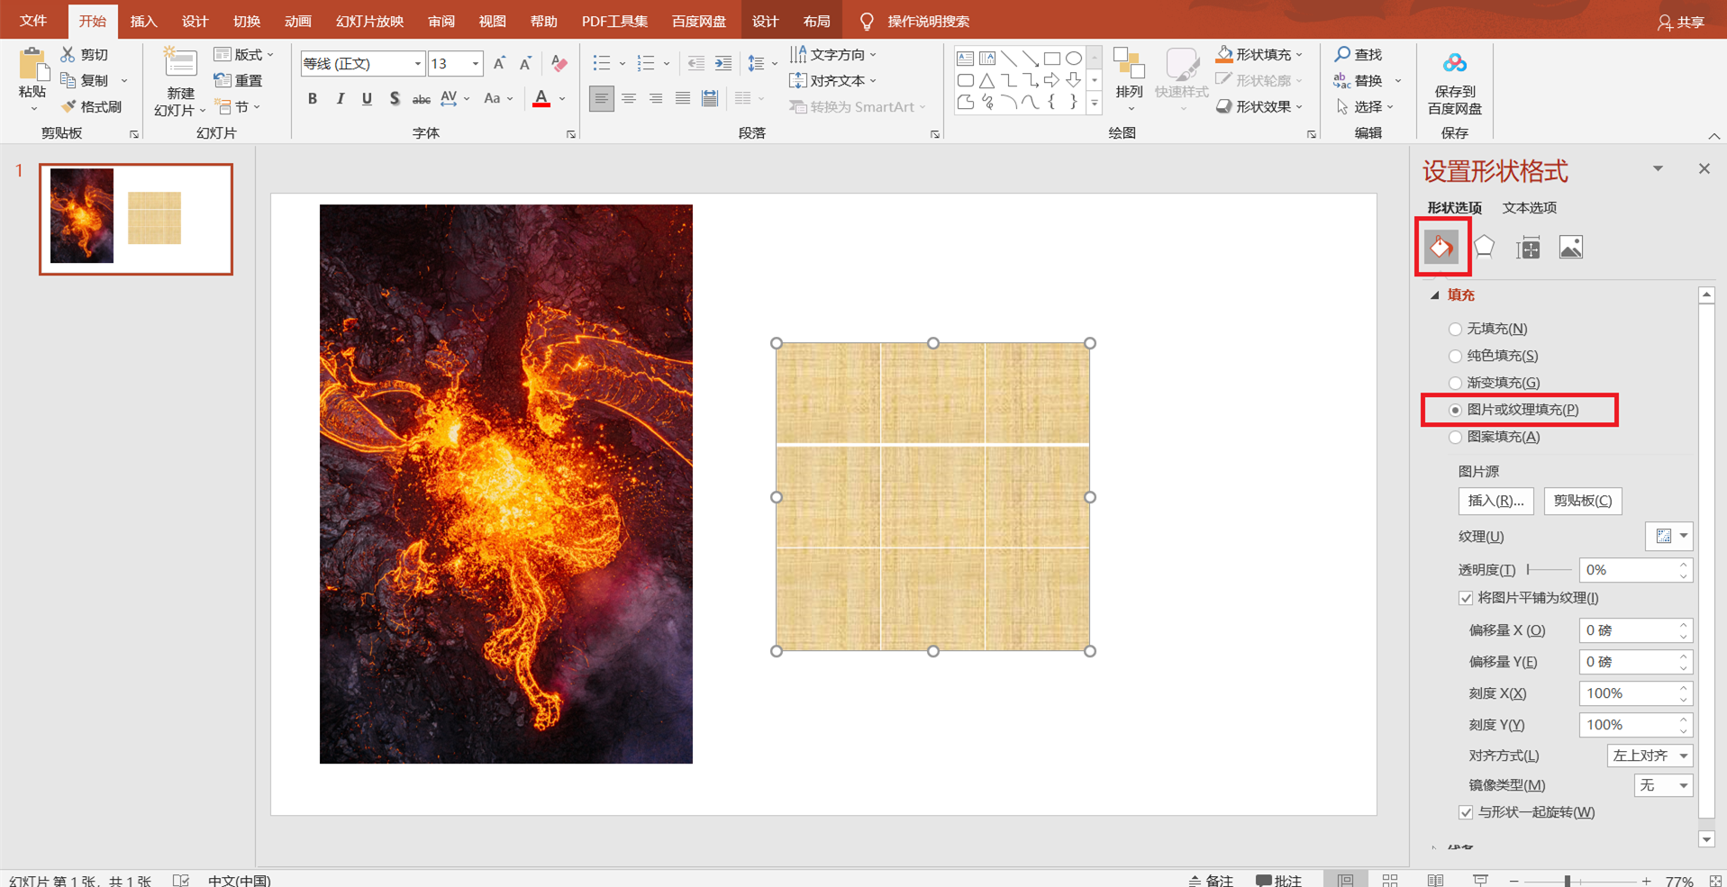The image size is (1727, 887).
Task: Click Convert to SmartArt button
Action: pos(856,106)
